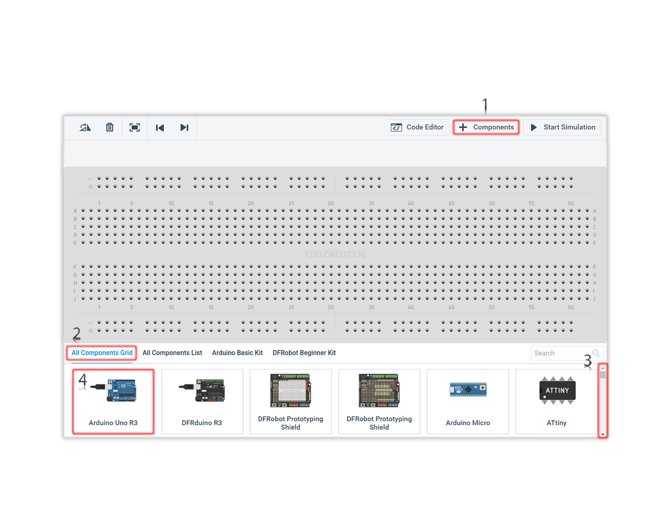Choose the Arduino Micro component
Viewport: 653px width, 522px height.
[x=468, y=402]
